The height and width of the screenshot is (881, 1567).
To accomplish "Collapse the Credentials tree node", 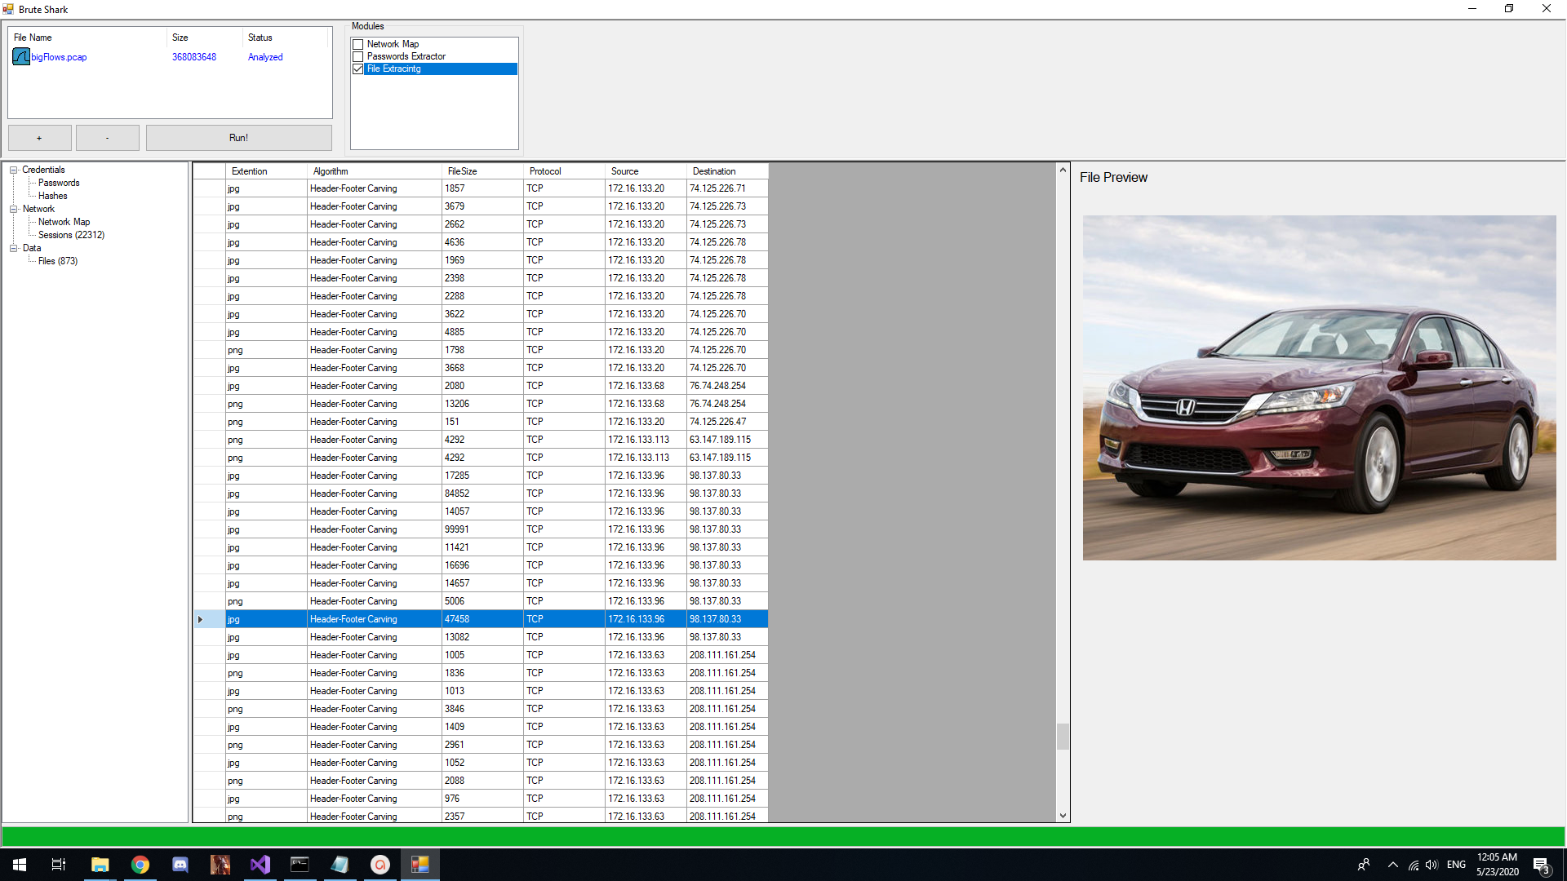I will (13, 170).
